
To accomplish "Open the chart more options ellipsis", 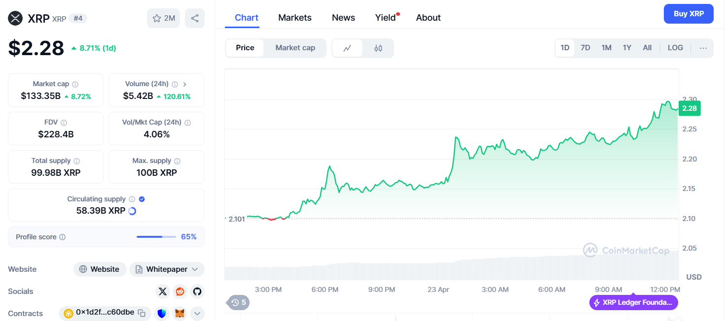I will click(703, 48).
